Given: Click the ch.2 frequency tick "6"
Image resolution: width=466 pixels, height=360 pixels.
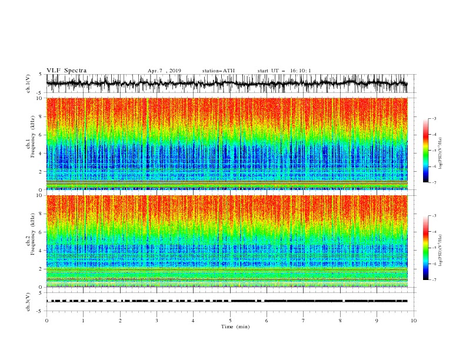Looking at the screenshot, I should (x=41, y=232).
